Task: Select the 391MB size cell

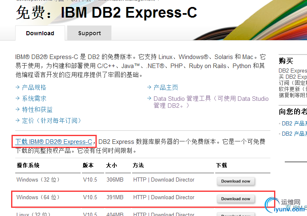Action: coord(115,197)
